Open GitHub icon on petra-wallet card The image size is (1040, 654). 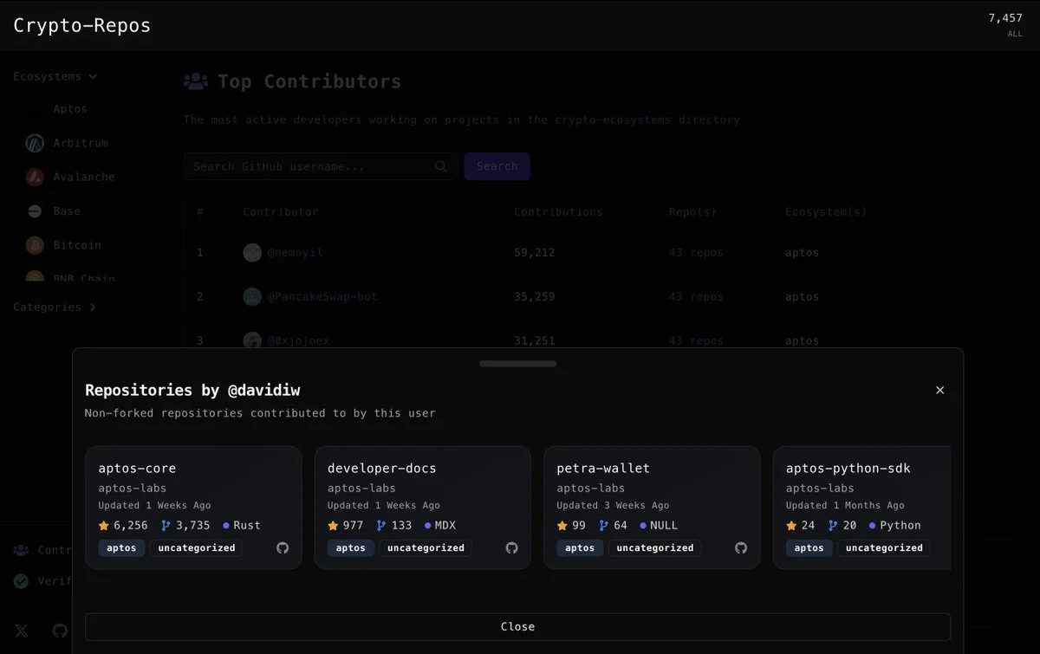(x=739, y=547)
